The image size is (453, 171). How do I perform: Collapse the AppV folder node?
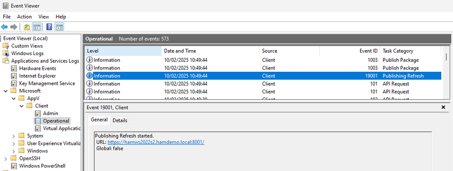14,98
